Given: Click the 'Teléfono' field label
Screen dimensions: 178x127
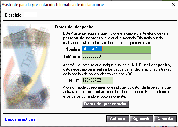Looking at the screenshot, I should [x=71, y=57].
